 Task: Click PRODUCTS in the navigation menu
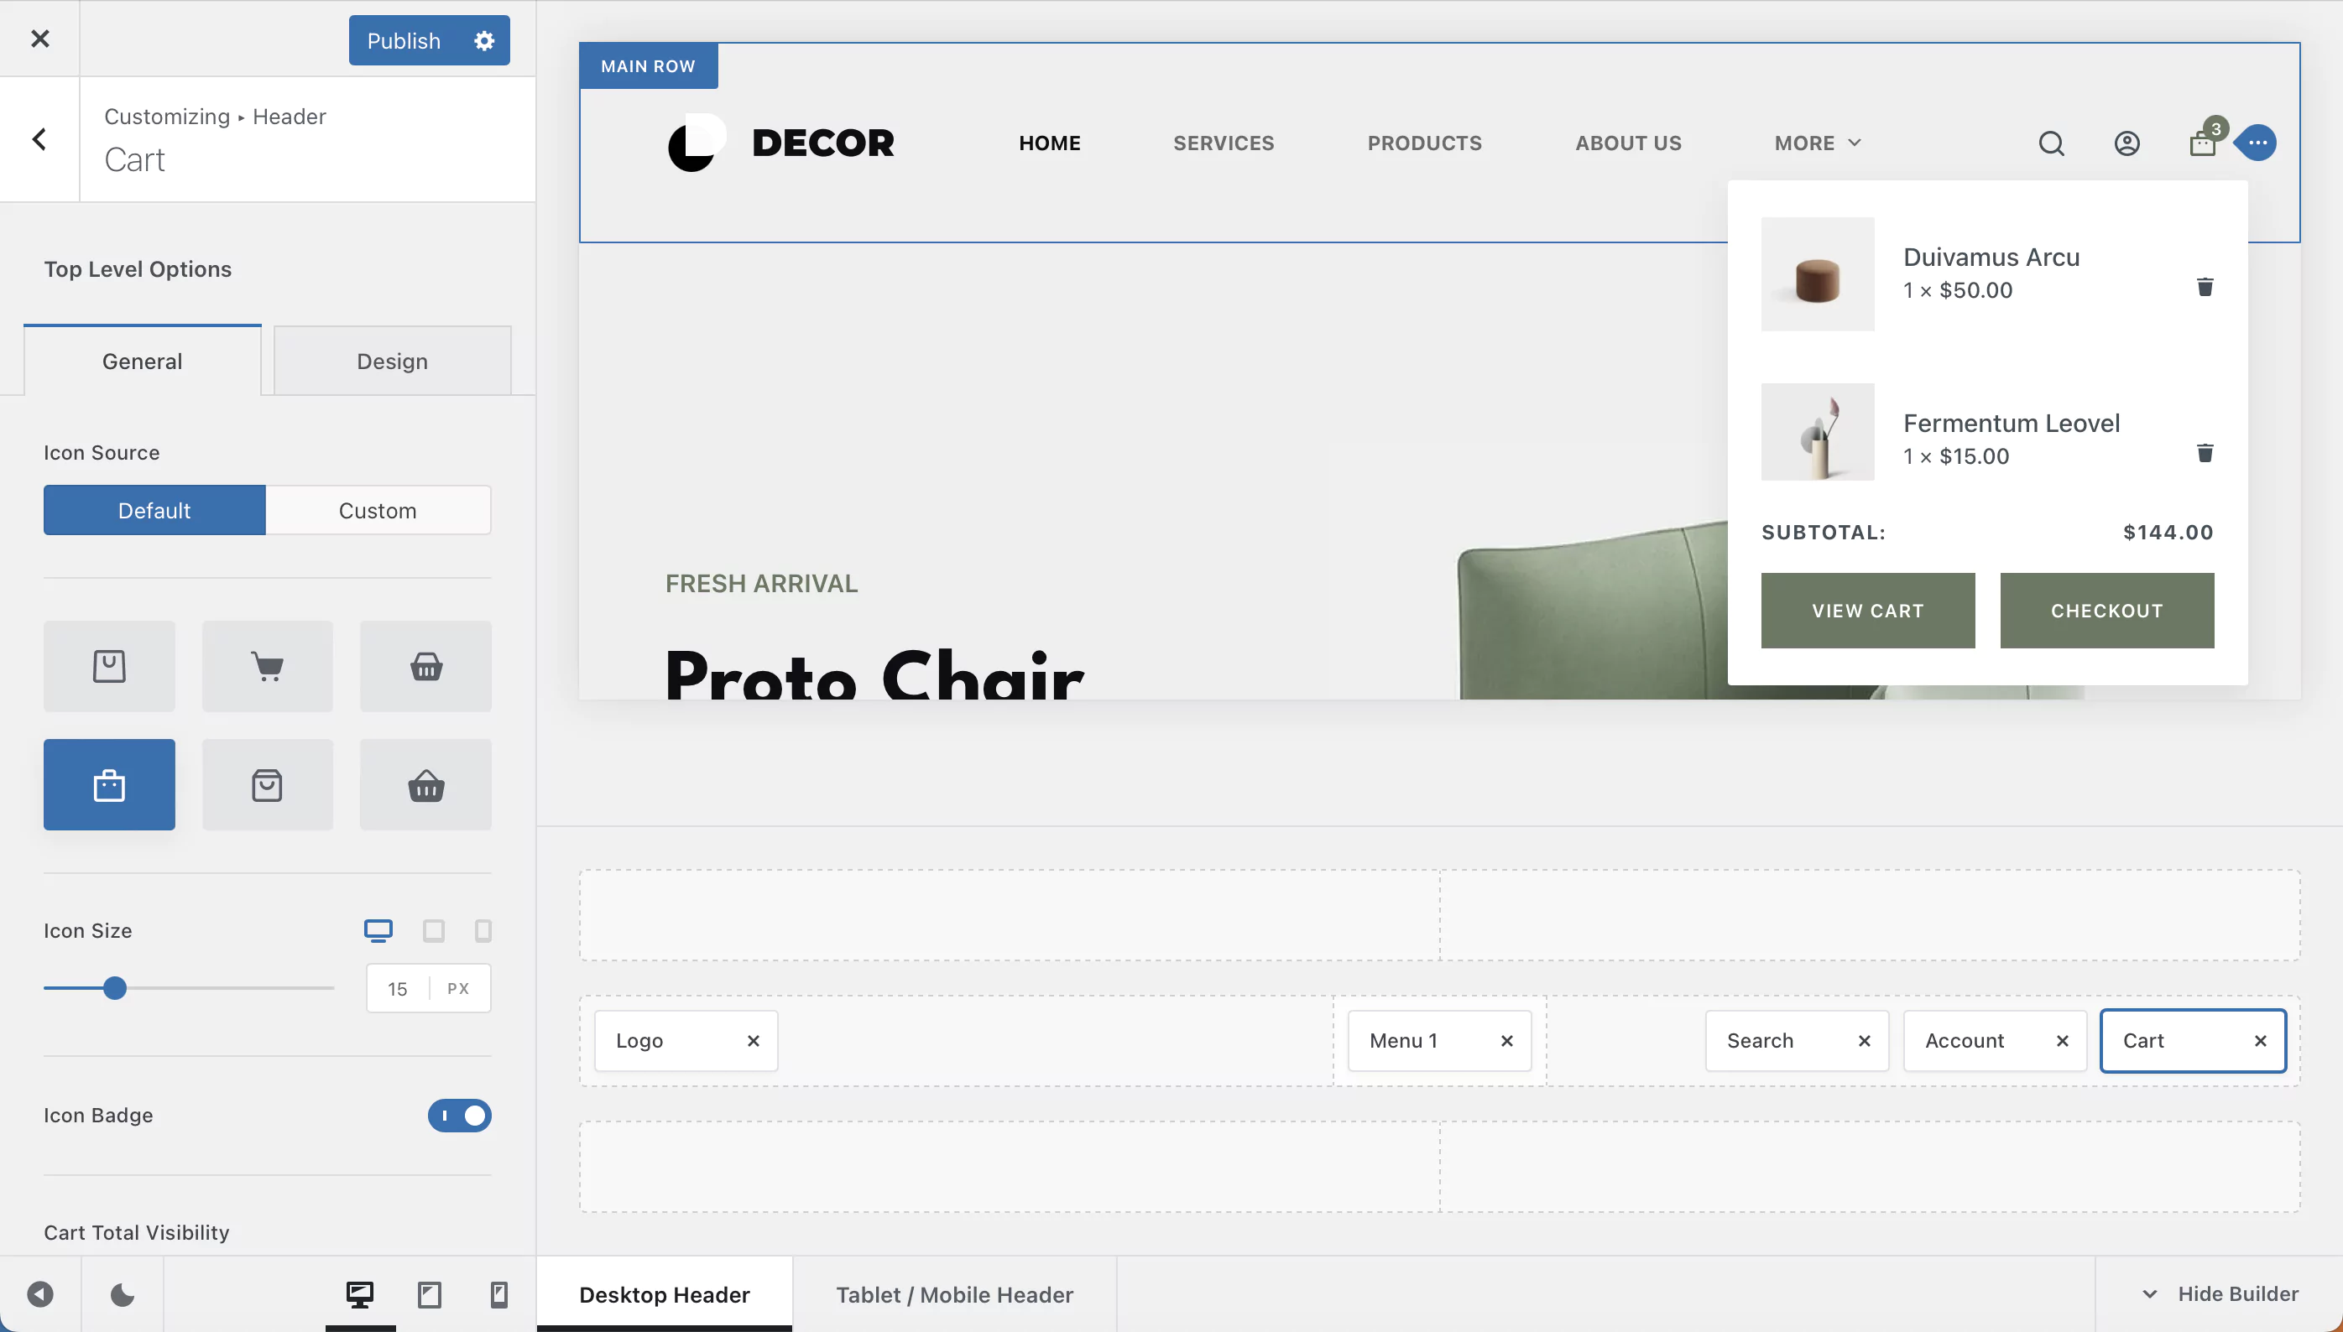[1425, 143]
